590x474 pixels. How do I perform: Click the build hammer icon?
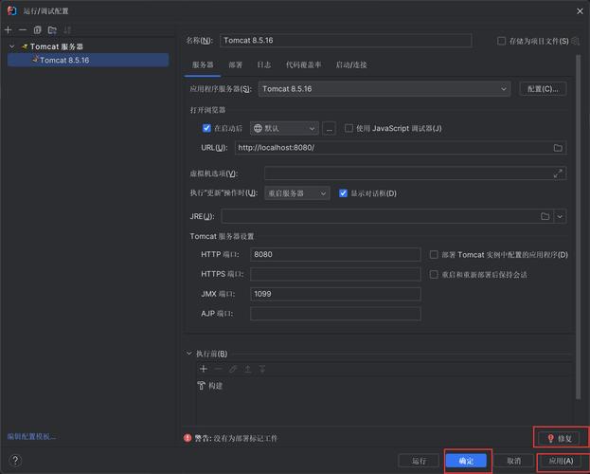coord(202,386)
